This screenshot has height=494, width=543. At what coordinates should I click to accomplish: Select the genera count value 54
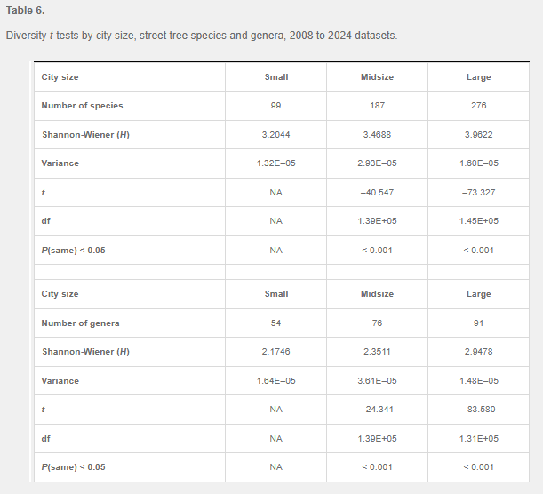pos(276,323)
